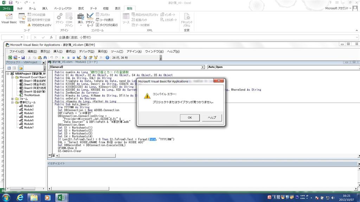360x202 pixels.
Task: Open Internet Explorer from taskbar
Action: (x=20, y=197)
